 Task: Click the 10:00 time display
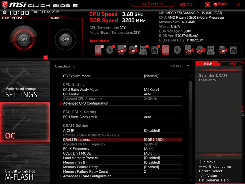click(19, 13)
